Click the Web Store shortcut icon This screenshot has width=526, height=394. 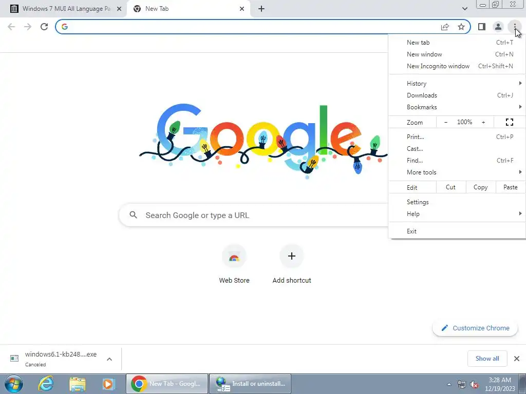[234, 257]
